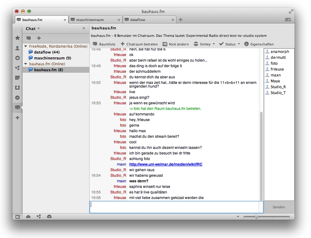
Task: Click the message "saphira winselt nur leise"
Action: tap(149, 187)
